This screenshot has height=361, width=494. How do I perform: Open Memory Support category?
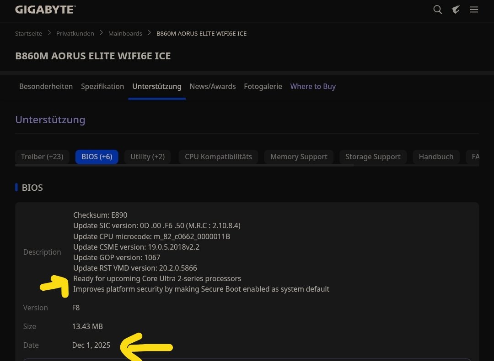tap(299, 157)
